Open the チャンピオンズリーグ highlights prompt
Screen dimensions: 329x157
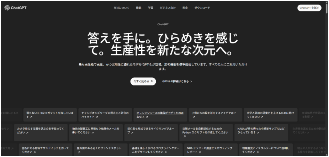coord(104,114)
